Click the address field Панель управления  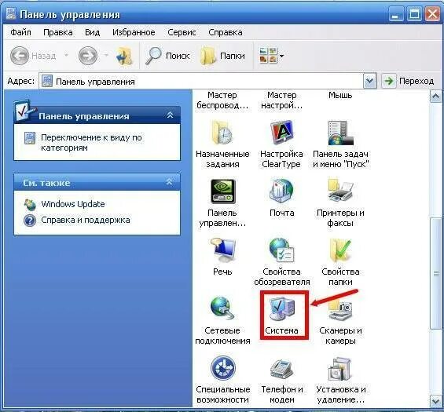(201, 82)
